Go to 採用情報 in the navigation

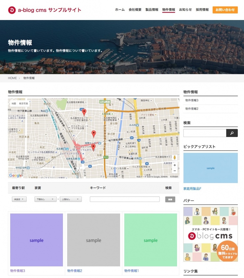202,10
